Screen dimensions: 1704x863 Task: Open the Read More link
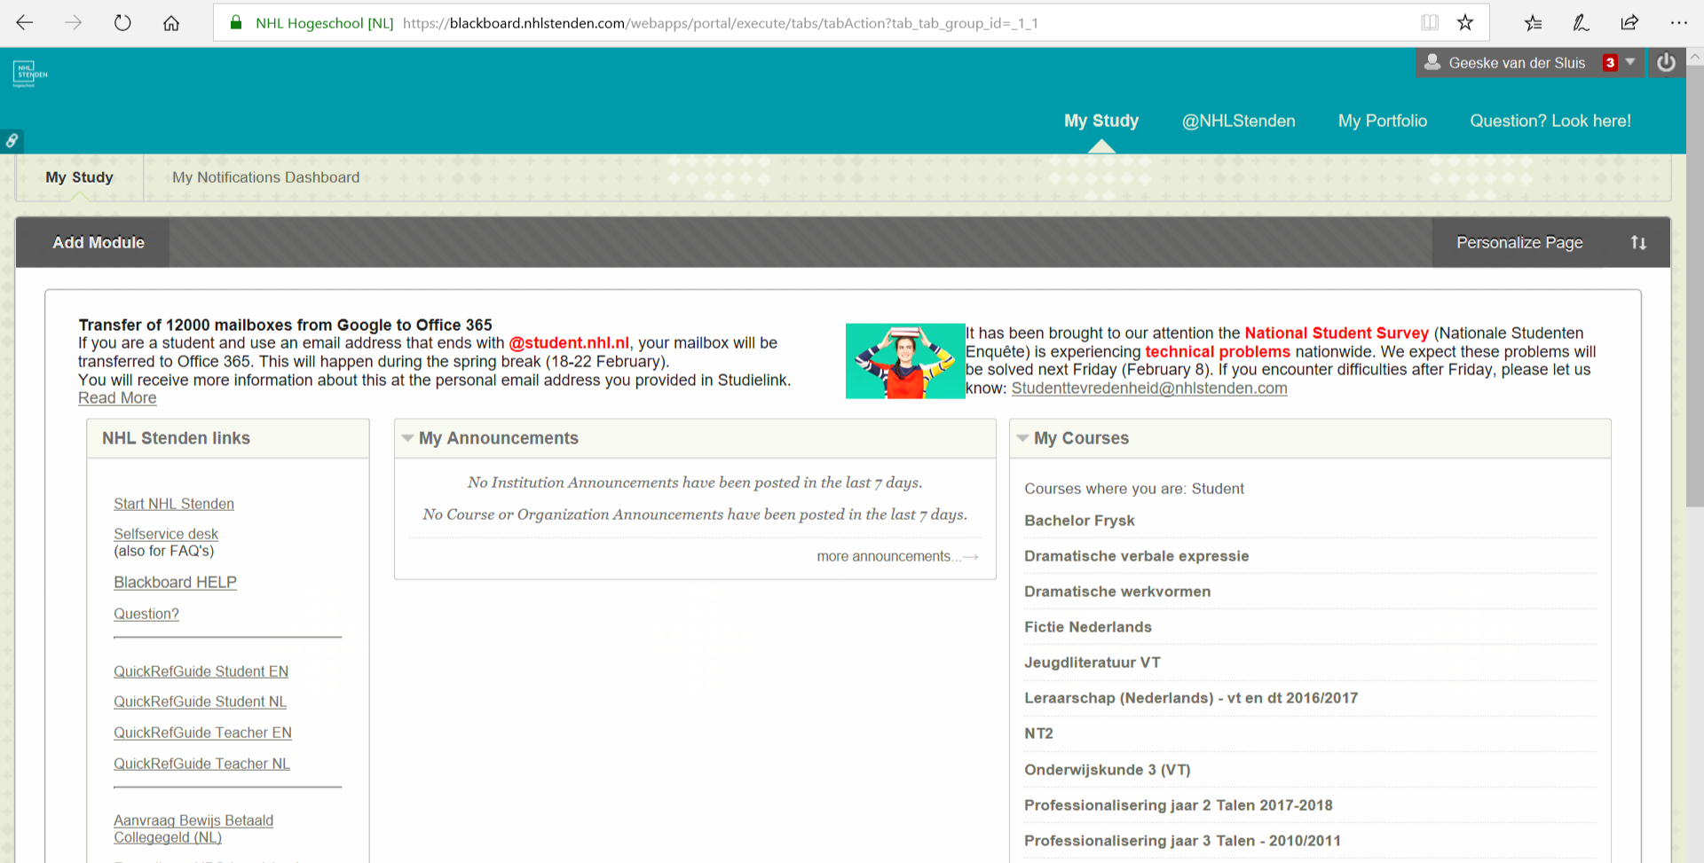pyautogui.click(x=117, y=398)
